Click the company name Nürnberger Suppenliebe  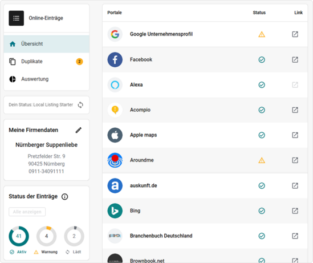[x=47, y=145]
